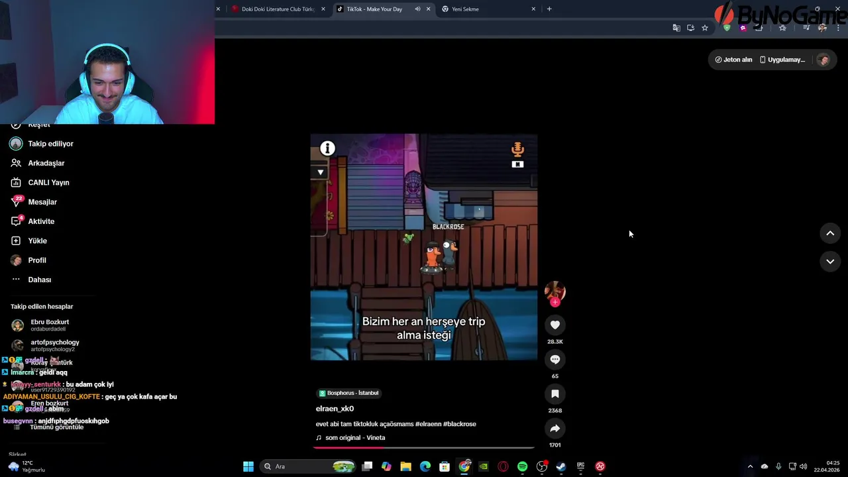Click the Aktivite icon with 4 badge

pyautogui.click(x=16, y=221)
